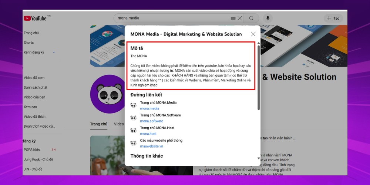Select the channel's Video tab
The image size is (370, 185).
coord(119,124)
